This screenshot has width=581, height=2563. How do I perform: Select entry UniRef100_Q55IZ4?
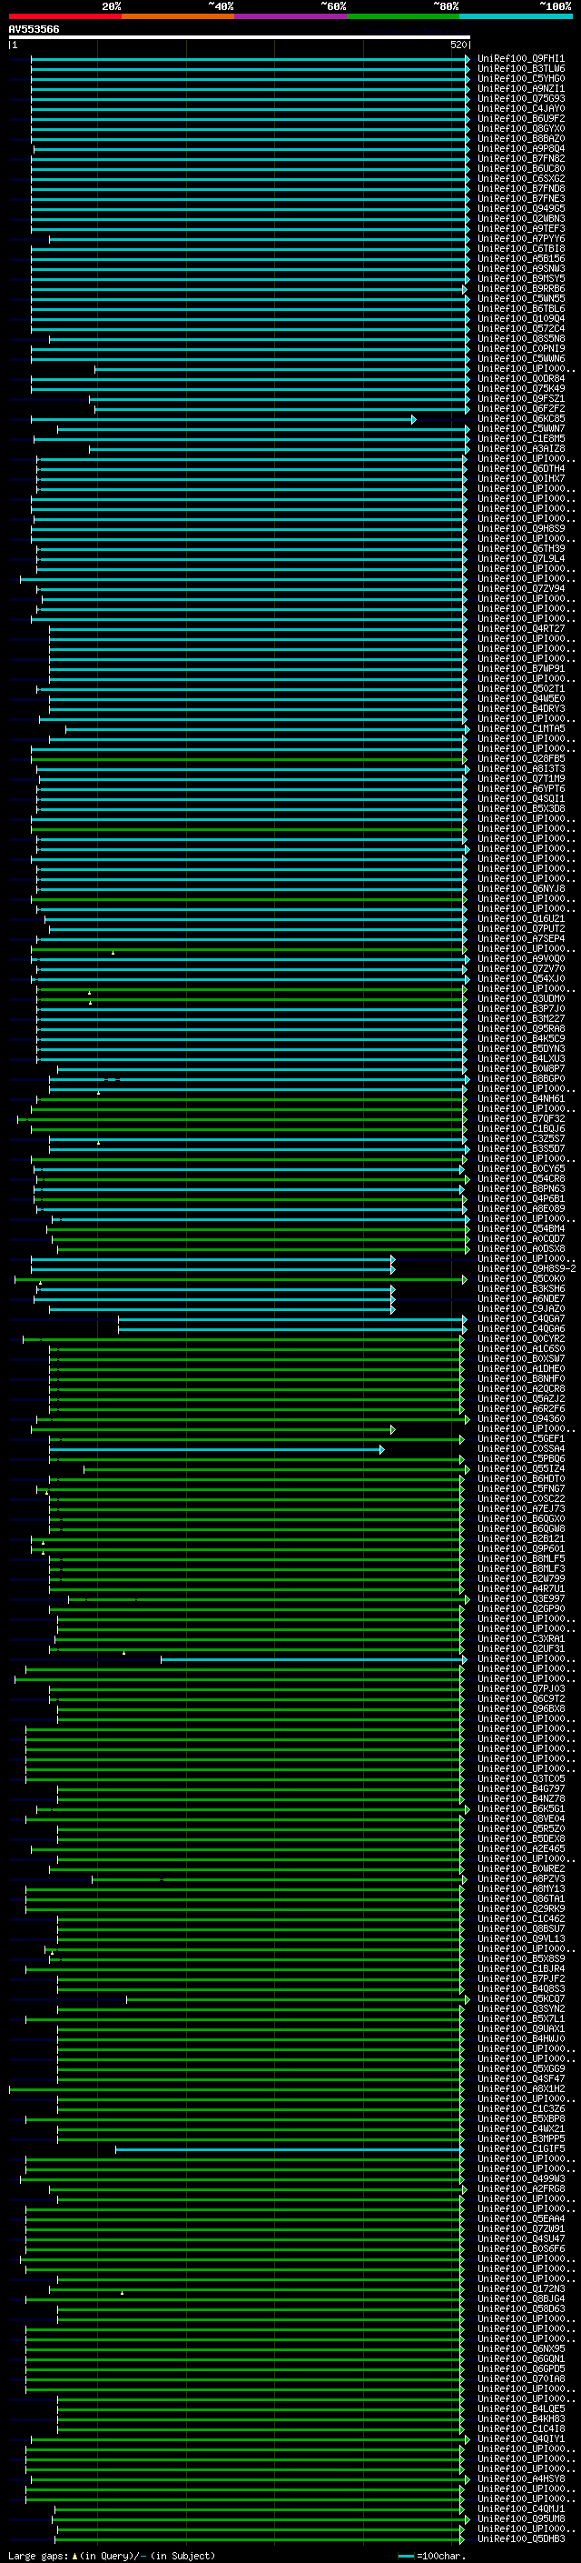tap(521, 1468)
